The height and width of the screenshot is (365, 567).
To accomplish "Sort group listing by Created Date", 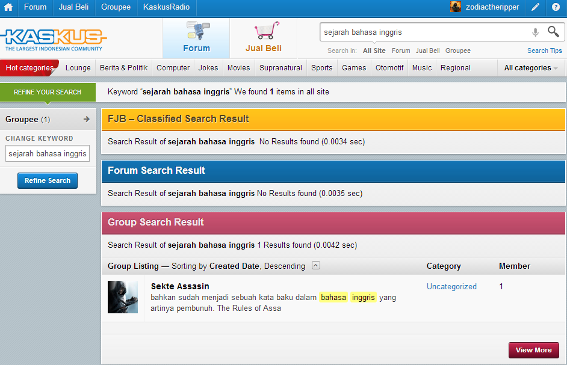I will tap(234, 266).
